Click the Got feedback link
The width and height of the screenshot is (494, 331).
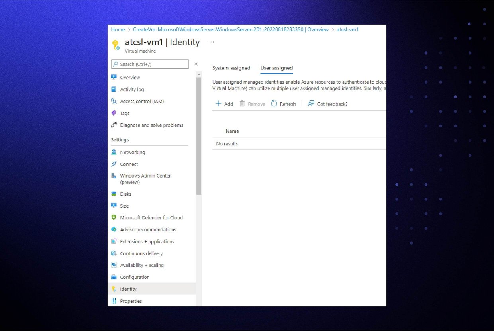[x=327, y=104]
